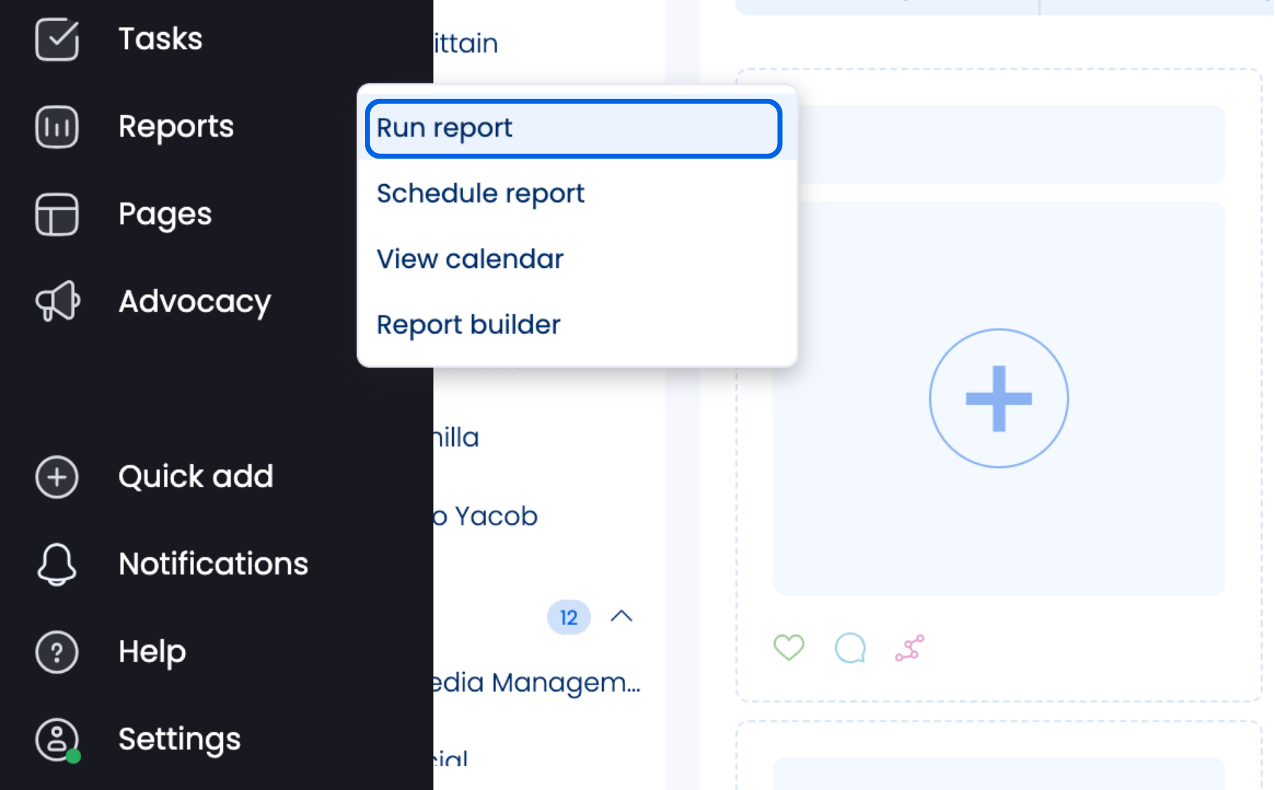The width and height of the screenshot is (1275, 790).
Task: Open Advocacy sidebar label
Action: [195, 302]
